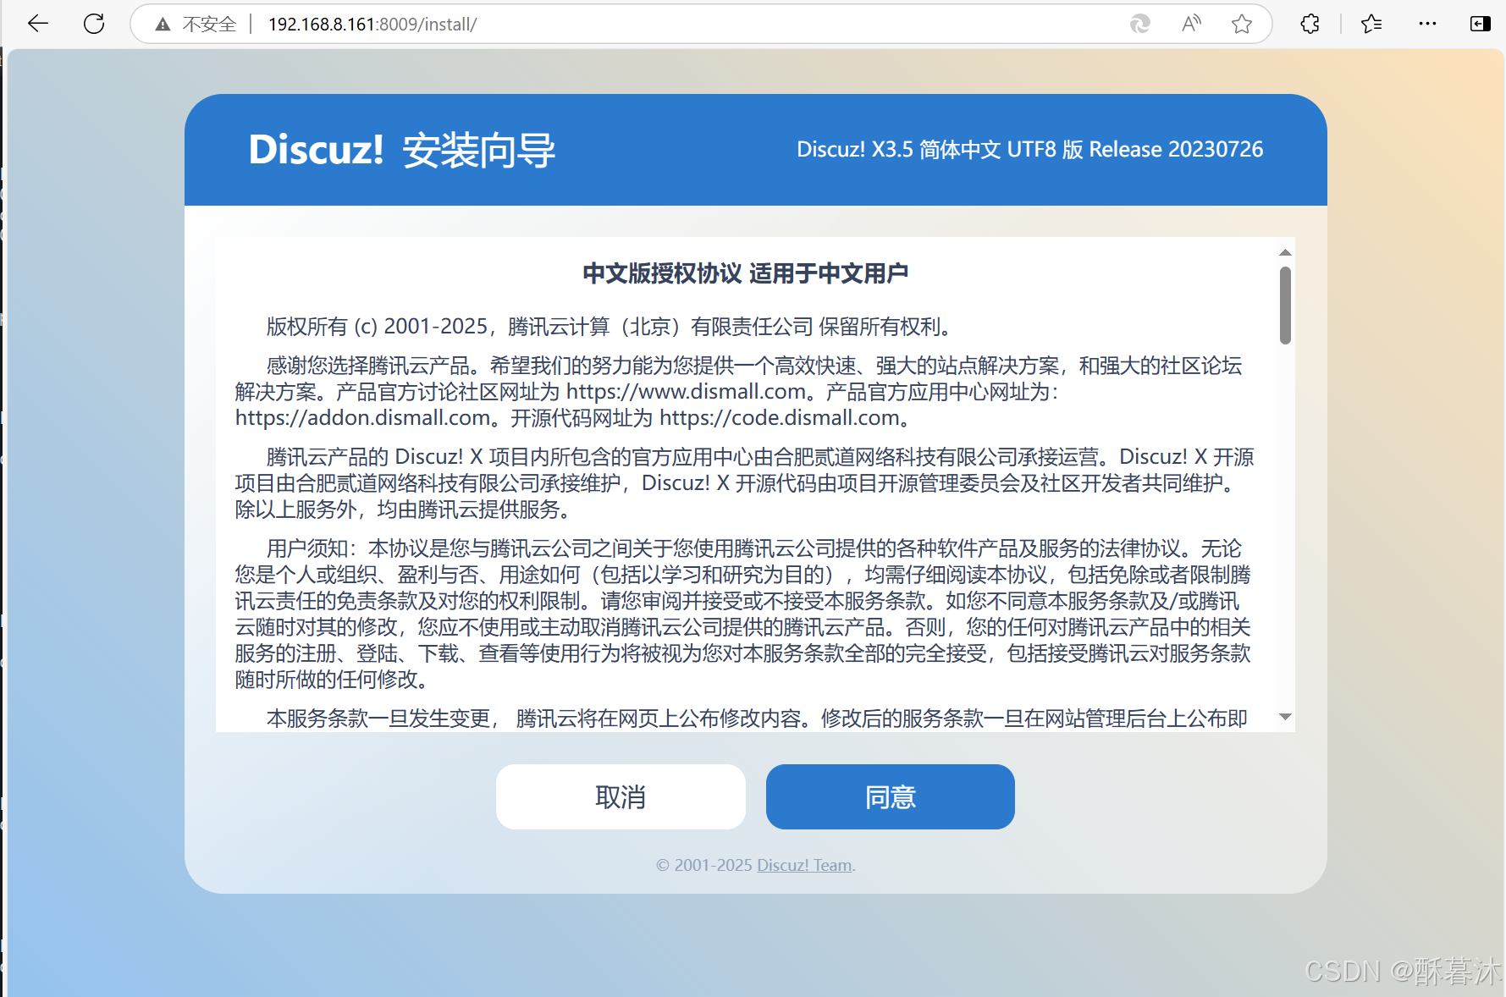1506x997 pixels.
Task: Open the 不安全 security warning indicator
Action: (196, 24)
